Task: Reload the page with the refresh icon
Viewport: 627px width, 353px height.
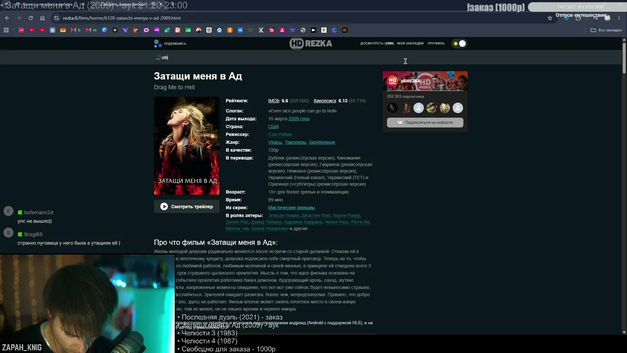Action: (30, 18)
